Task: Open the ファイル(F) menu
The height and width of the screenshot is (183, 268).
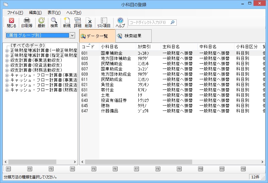Action: coord(15,13)
